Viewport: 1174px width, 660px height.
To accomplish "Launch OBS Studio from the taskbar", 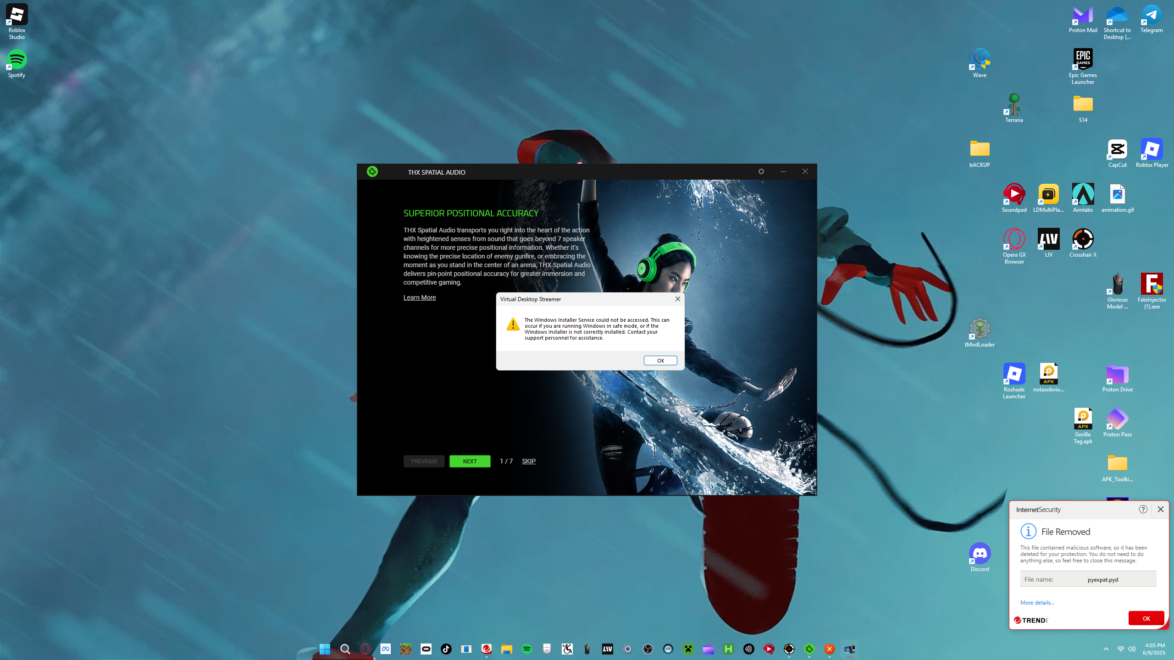I will pyautogui.click(x=648, y=649).
